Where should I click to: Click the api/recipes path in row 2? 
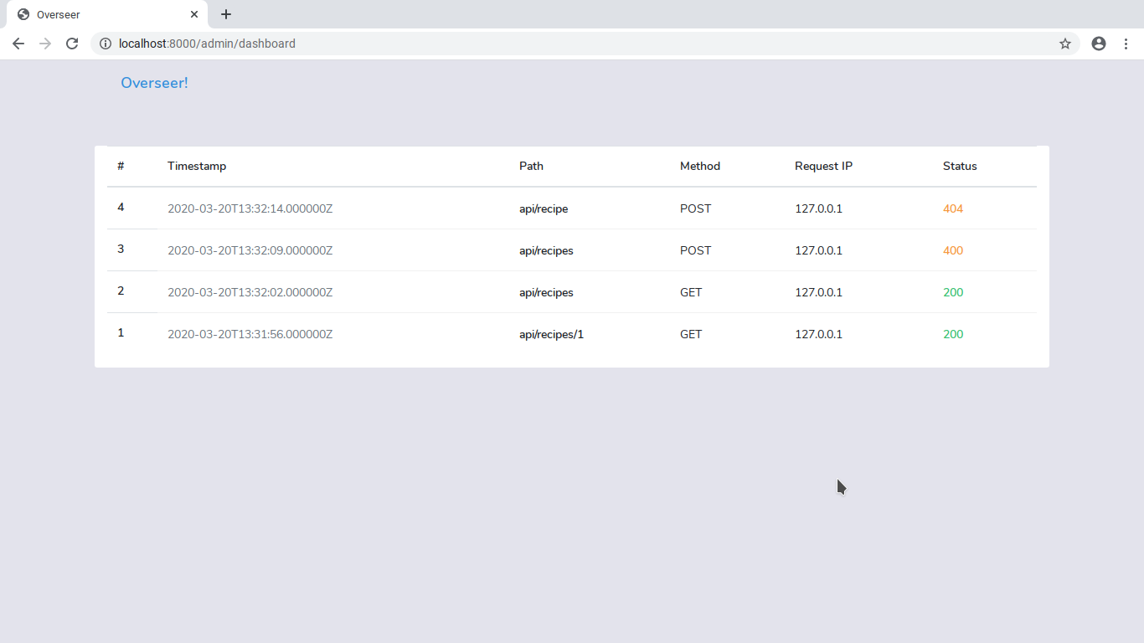(546, 292)
